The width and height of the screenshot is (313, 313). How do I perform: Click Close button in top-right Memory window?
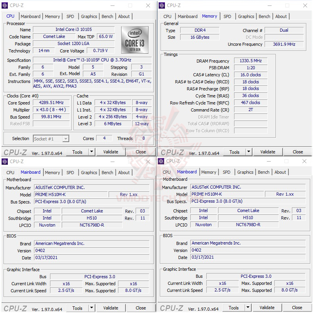[298, 152]
